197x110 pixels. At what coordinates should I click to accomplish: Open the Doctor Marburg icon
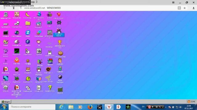pos(39,69)
